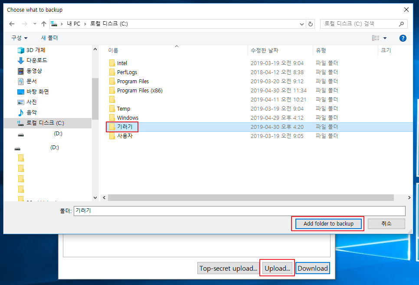Image resolution: width=419 pixels, height=285 pixels.
Task: Click the date 2019-04-30 오후 4:20
Action: 277,127
